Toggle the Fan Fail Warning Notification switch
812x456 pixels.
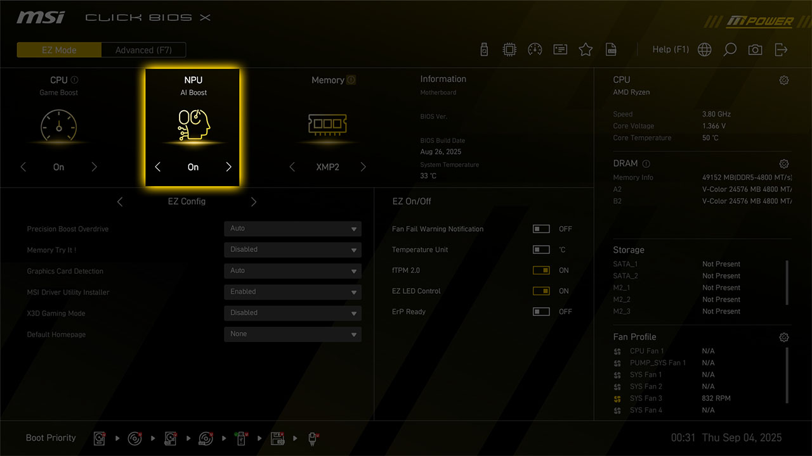tap(541, 229)
